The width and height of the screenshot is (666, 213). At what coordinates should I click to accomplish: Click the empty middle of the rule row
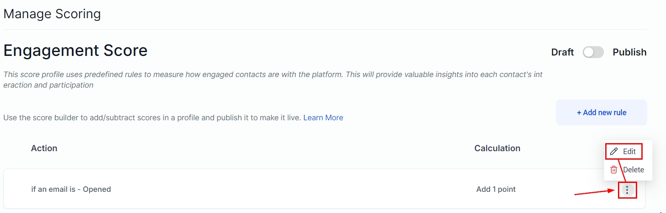tap(289, 189)
